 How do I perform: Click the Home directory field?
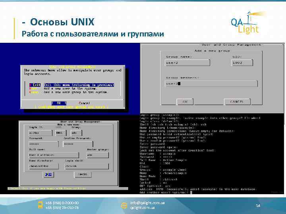coord(44,166)
